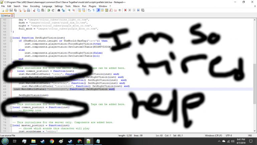Click 'Lua source File' in status bar
The image size is (257, 145).
8,136
